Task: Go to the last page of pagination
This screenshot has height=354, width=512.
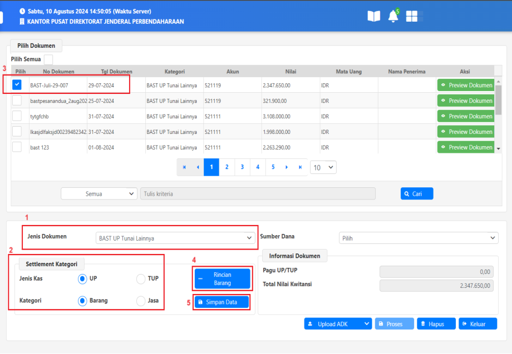Action: [301, 167]
